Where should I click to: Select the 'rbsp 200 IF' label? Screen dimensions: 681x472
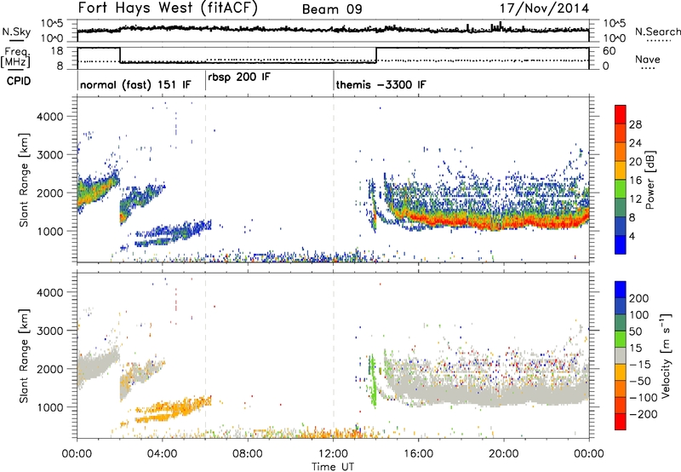point(239,78)
